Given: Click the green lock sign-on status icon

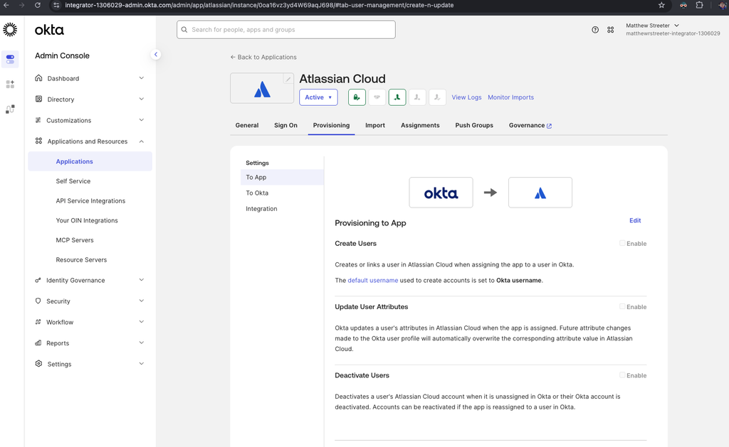Looking at the screenshot, I should [x=357, y=97].
